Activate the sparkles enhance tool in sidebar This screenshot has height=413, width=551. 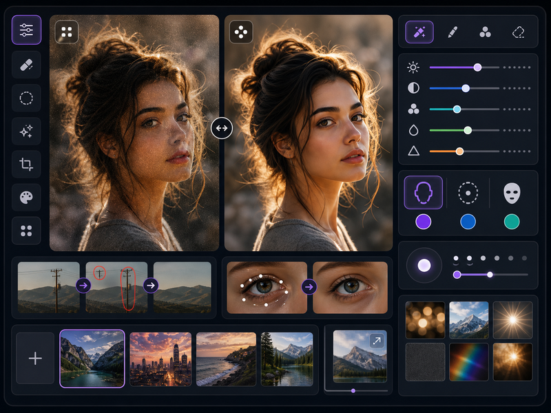tap(26, 131)
